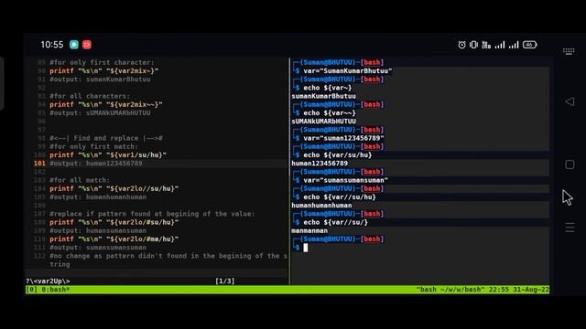The height and width of the screenshot is (329, 586).
Task: Click comment "#replace if pattern found at begining"
Action: click(152, 214)
